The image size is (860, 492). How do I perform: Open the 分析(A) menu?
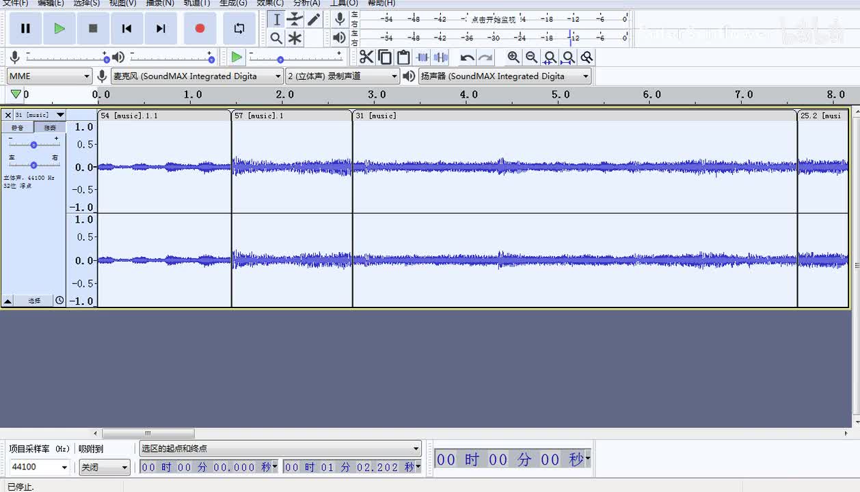[x=307, y=3]
